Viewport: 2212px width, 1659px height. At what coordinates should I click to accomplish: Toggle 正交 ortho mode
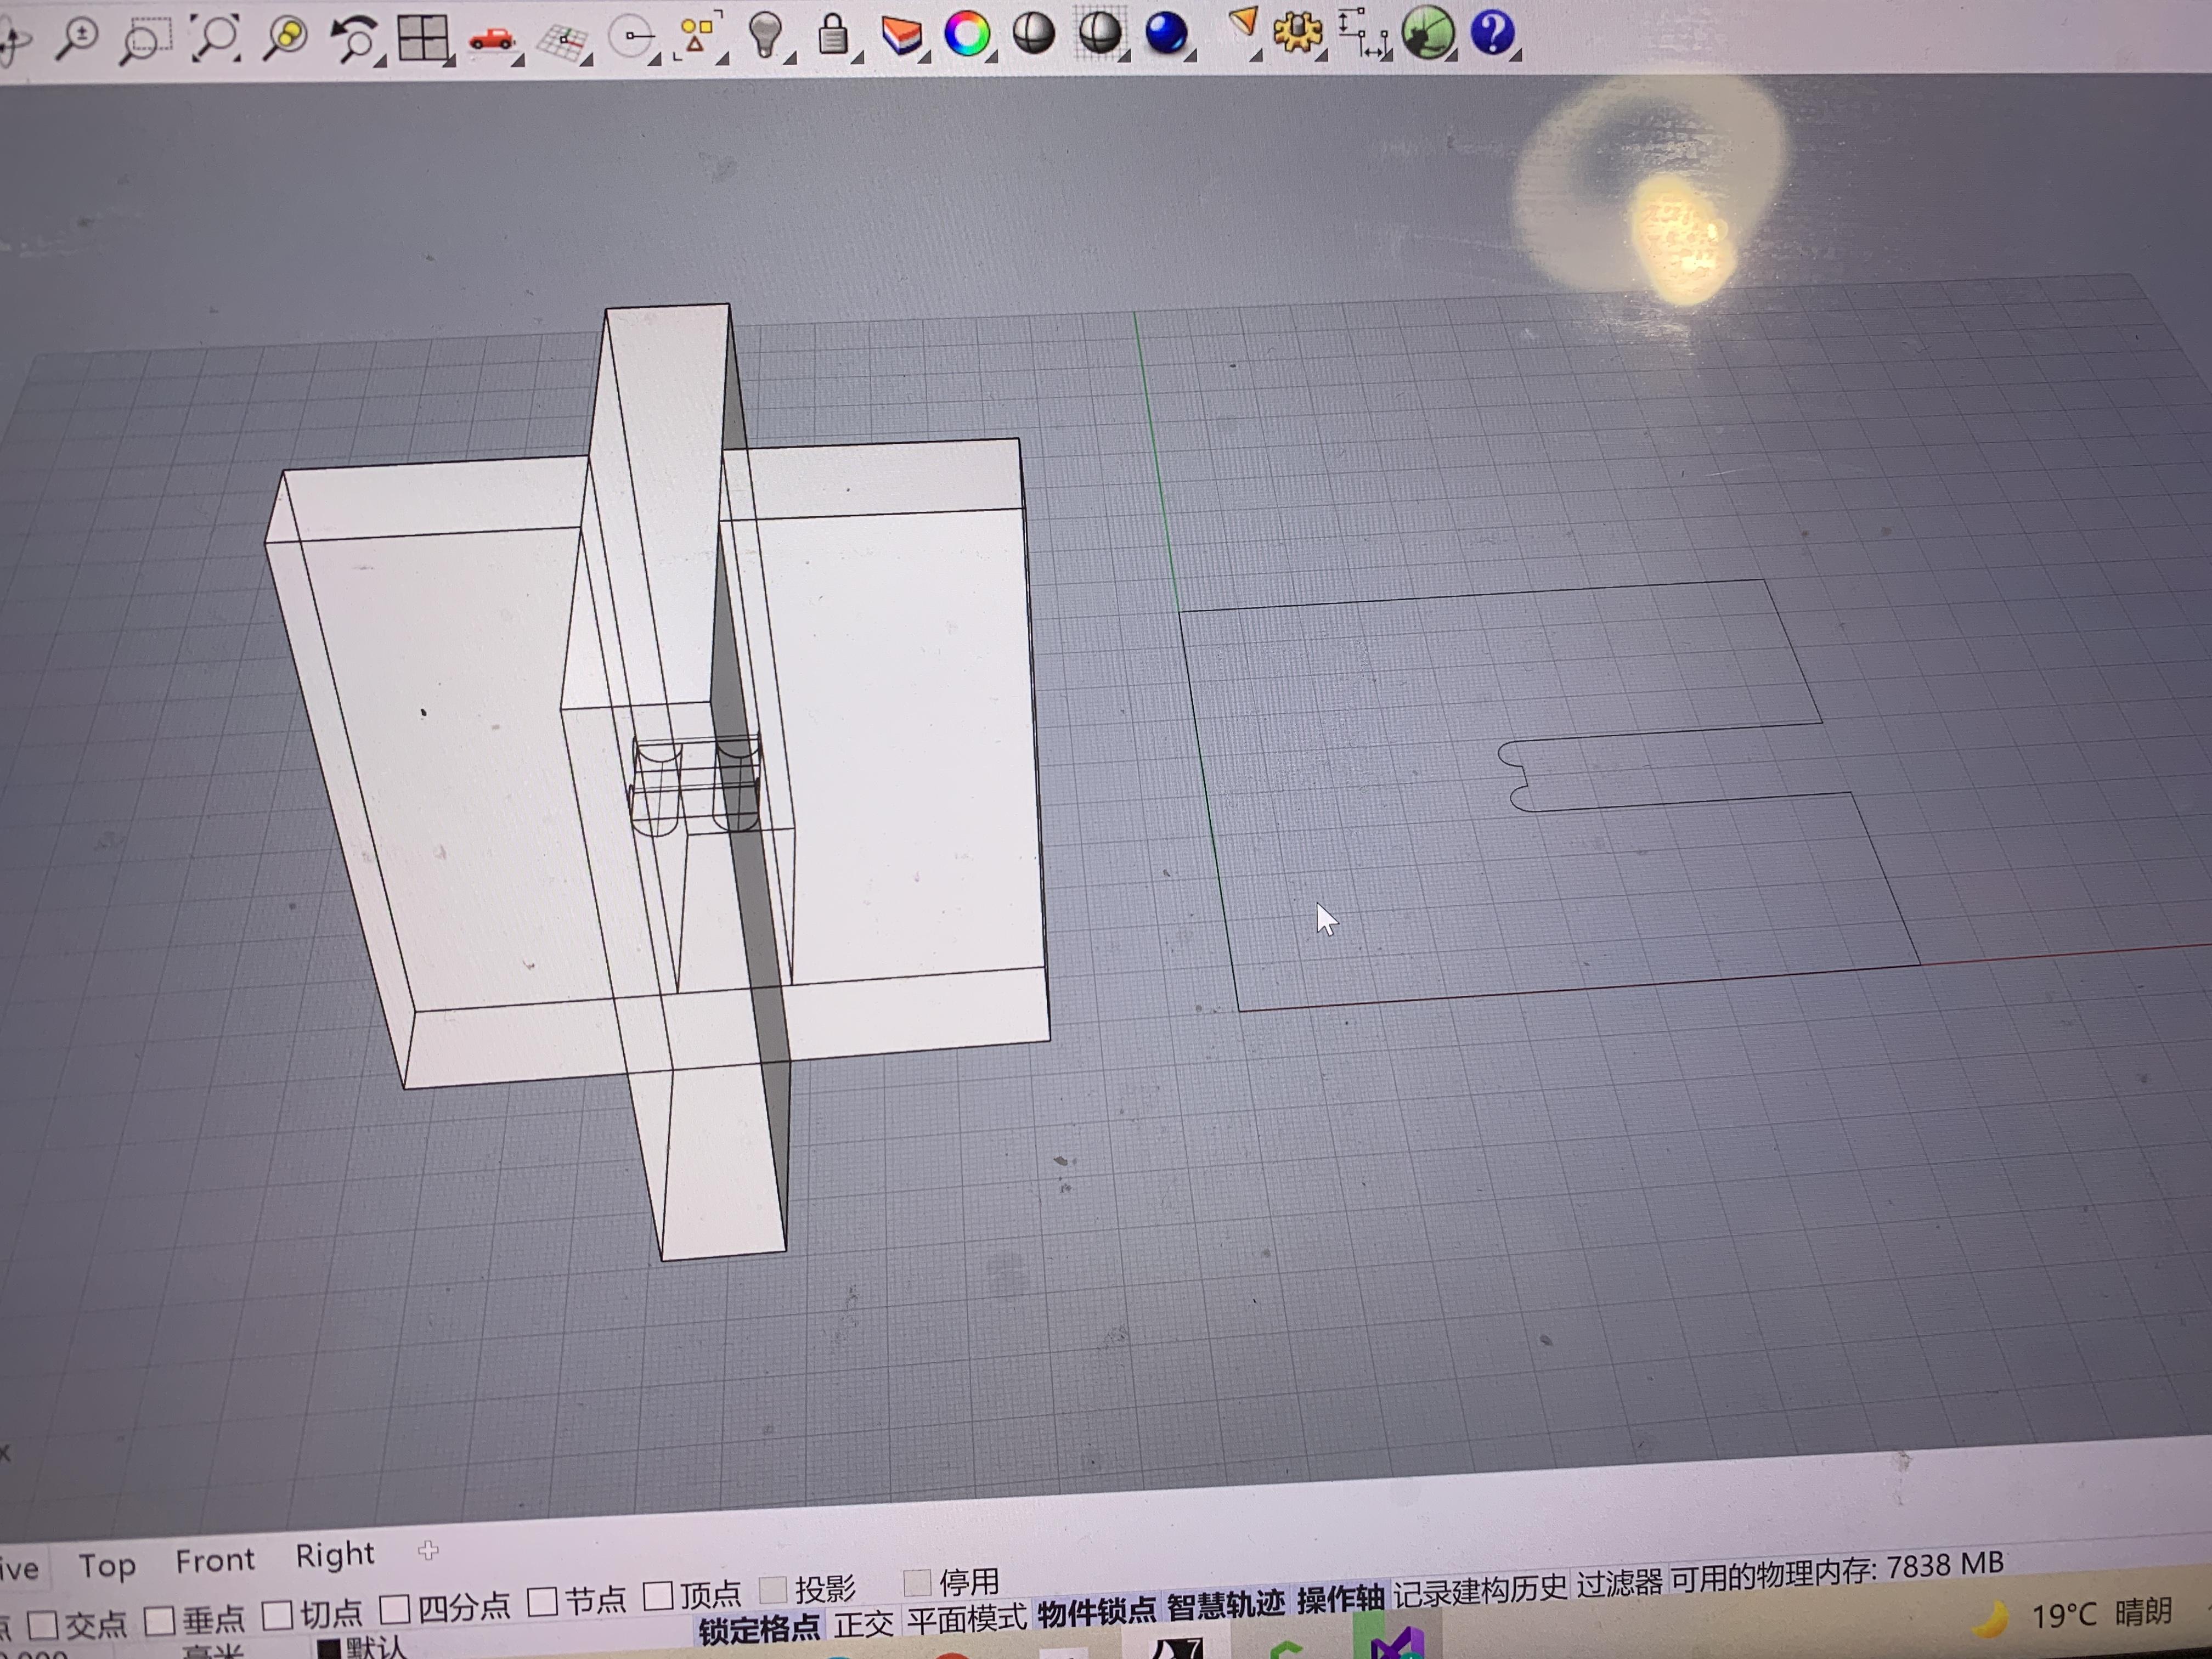864,1624
